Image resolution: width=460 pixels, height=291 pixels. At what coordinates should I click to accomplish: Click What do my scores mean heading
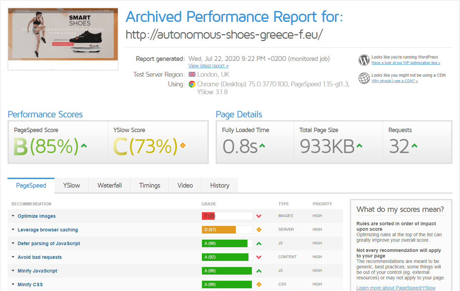(400, 209)
